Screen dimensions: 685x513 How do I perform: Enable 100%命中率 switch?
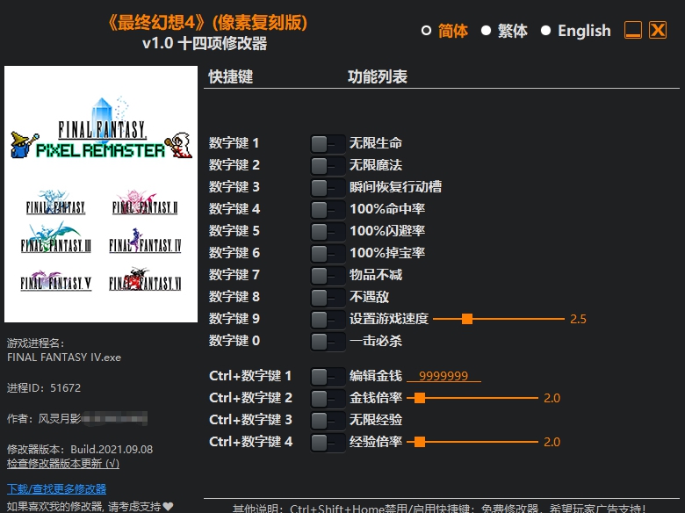click(x=328, y=209)
